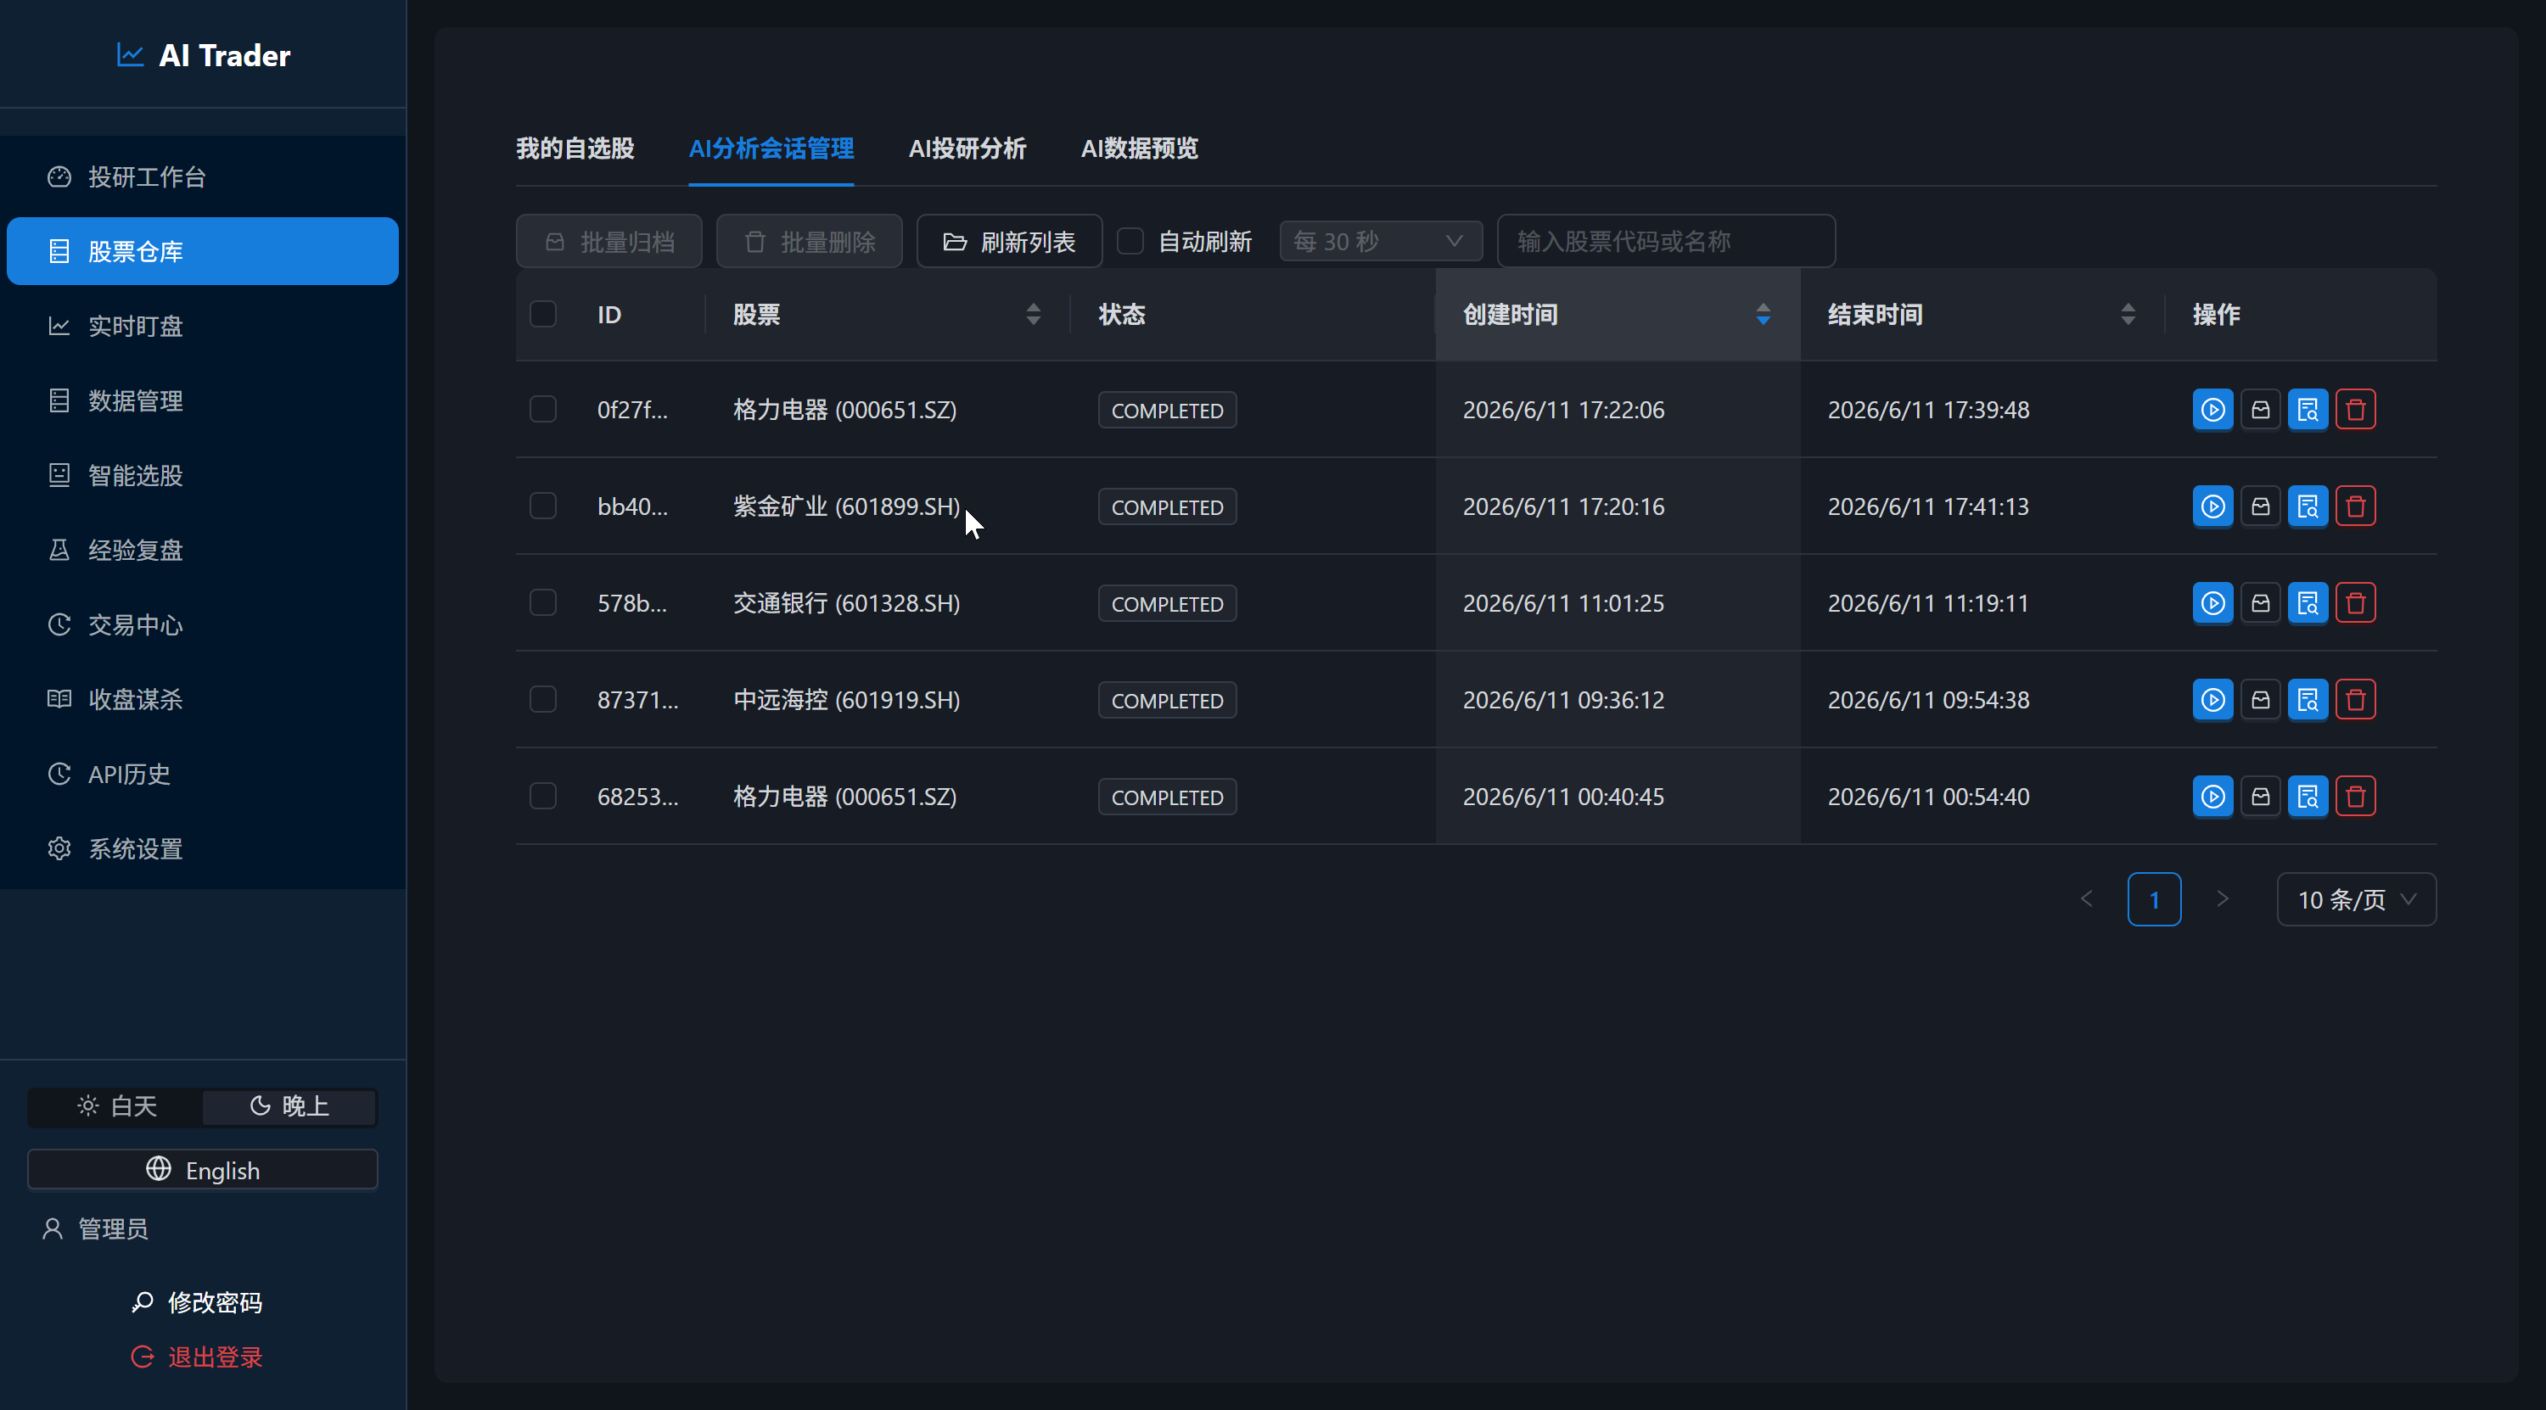Click the 批量归档 button
The height and width of the screenshot is (1410, 2546).
click(x=608, y=241)
